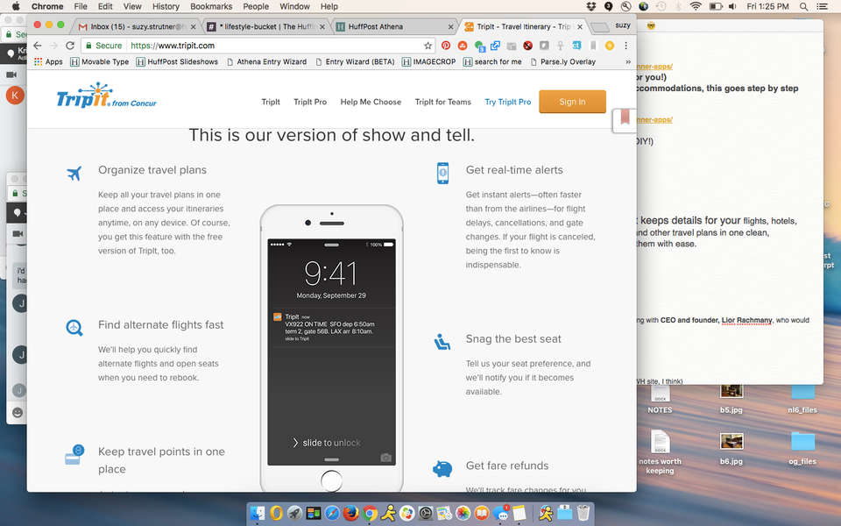The height and width of the screenshot is (526, 841).
Task: Open the Try TripIt Pro link
Action: click(508, 102)
